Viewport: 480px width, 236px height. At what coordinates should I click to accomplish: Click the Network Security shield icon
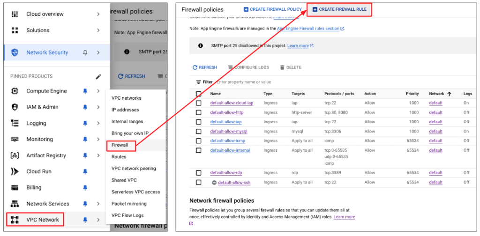pos(15,52)
